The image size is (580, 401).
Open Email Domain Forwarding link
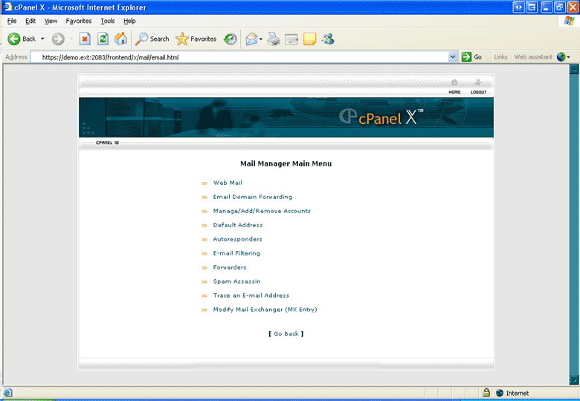253,197
